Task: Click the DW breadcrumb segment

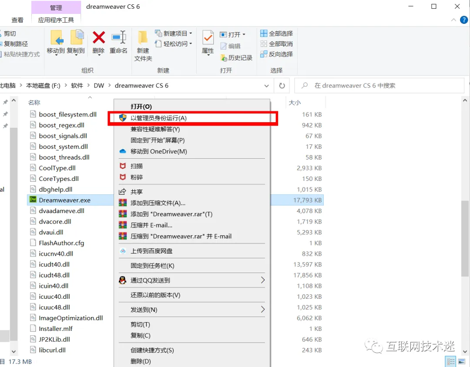Action: pyautogui.click(x=99, y=86)
